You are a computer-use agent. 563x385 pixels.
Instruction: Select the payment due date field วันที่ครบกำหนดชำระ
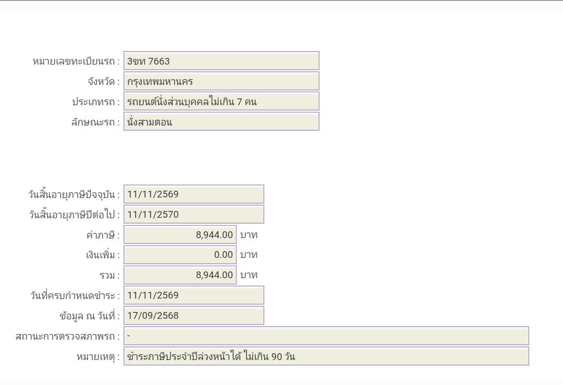pyautogui.click(x=194, y=295)
